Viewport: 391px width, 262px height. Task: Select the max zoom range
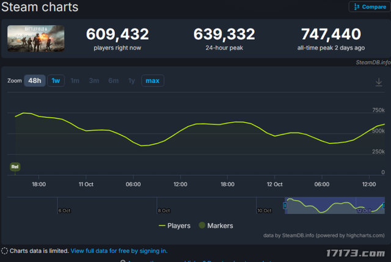[x=153, y=81]
